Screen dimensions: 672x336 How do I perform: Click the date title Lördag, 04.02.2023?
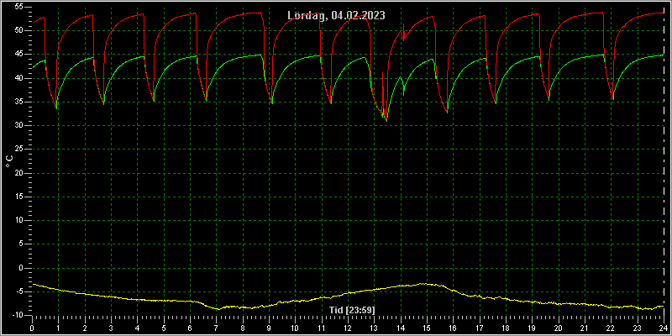[337, 15]
